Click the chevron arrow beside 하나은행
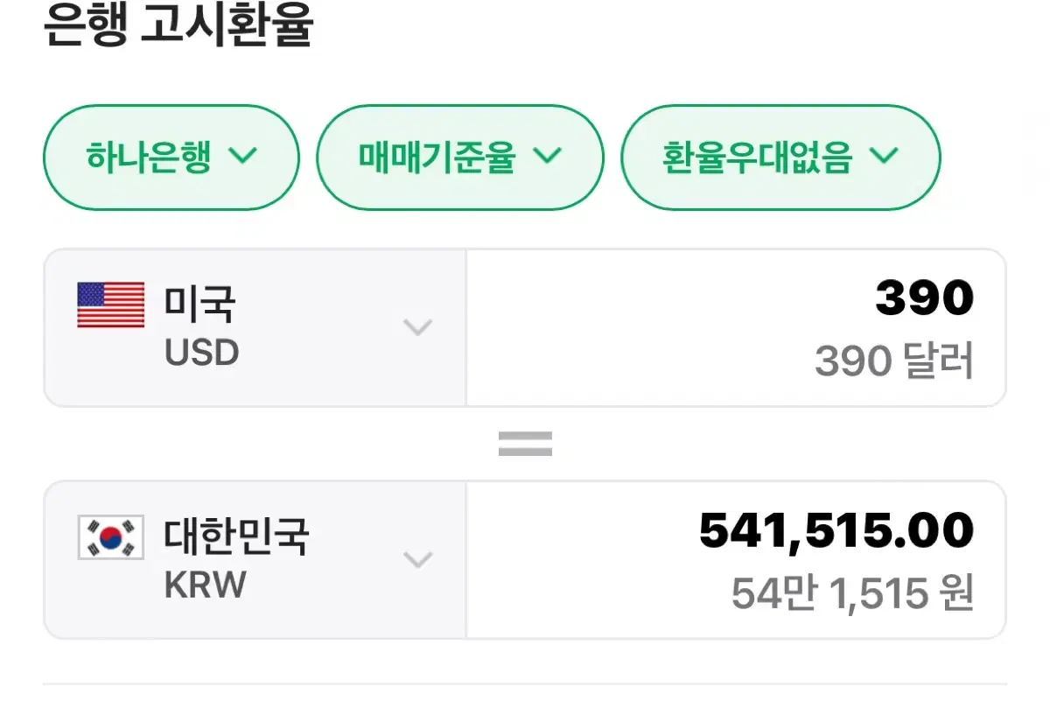This screenshot has height=722, width=1050. tap(242, 157)
